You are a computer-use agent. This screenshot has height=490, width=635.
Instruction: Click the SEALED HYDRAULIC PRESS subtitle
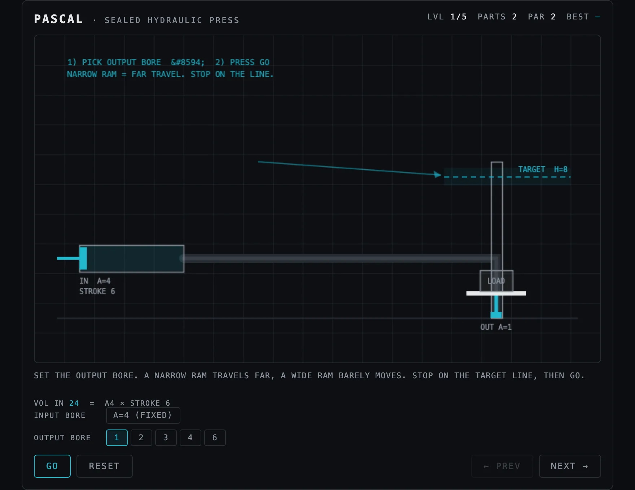point(172,20)
